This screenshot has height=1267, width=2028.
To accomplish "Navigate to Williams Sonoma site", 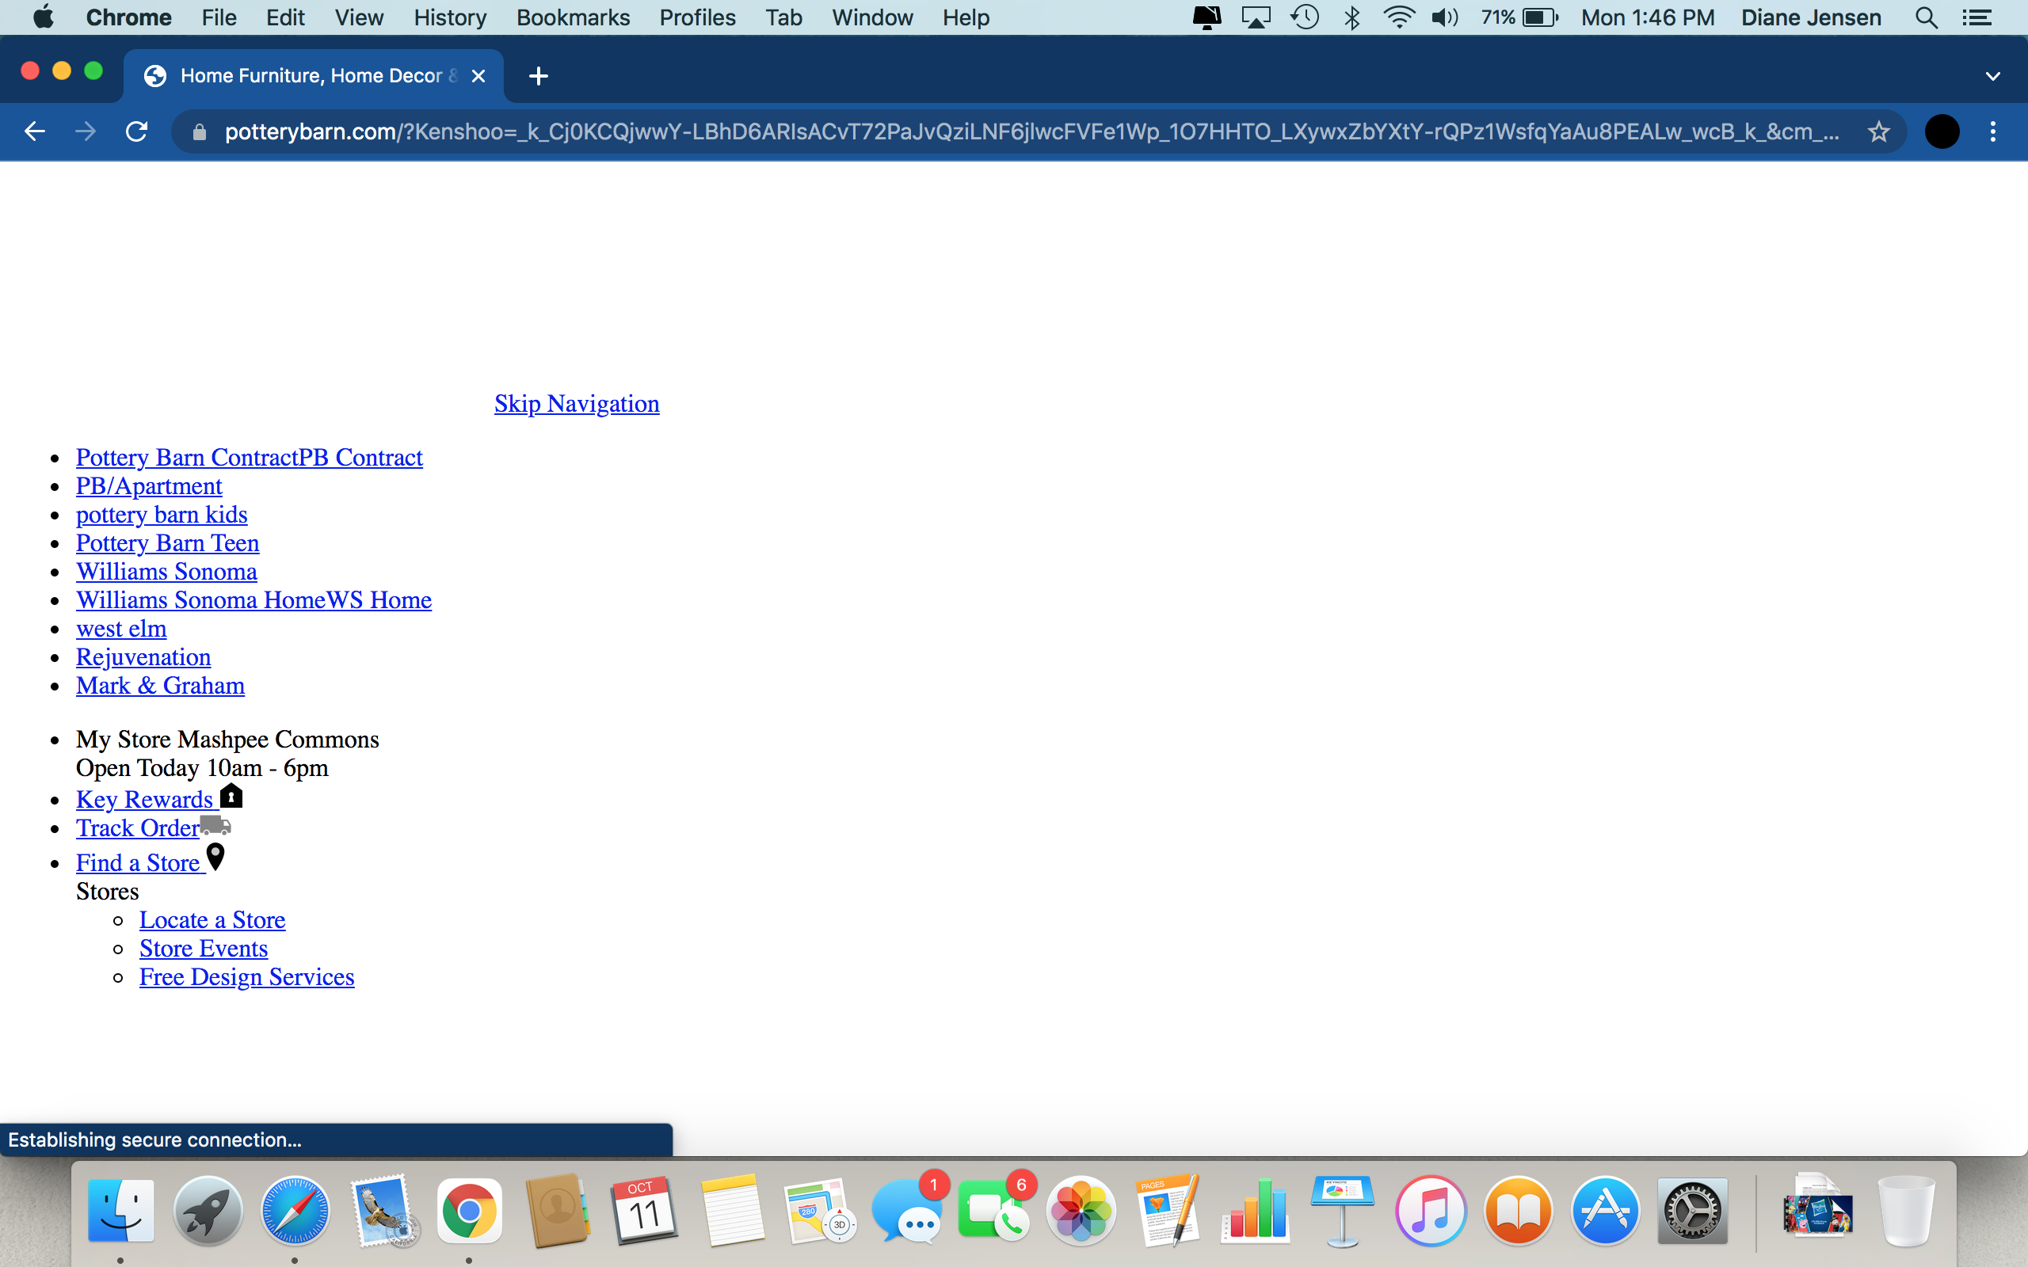I will tap(165, 569).
